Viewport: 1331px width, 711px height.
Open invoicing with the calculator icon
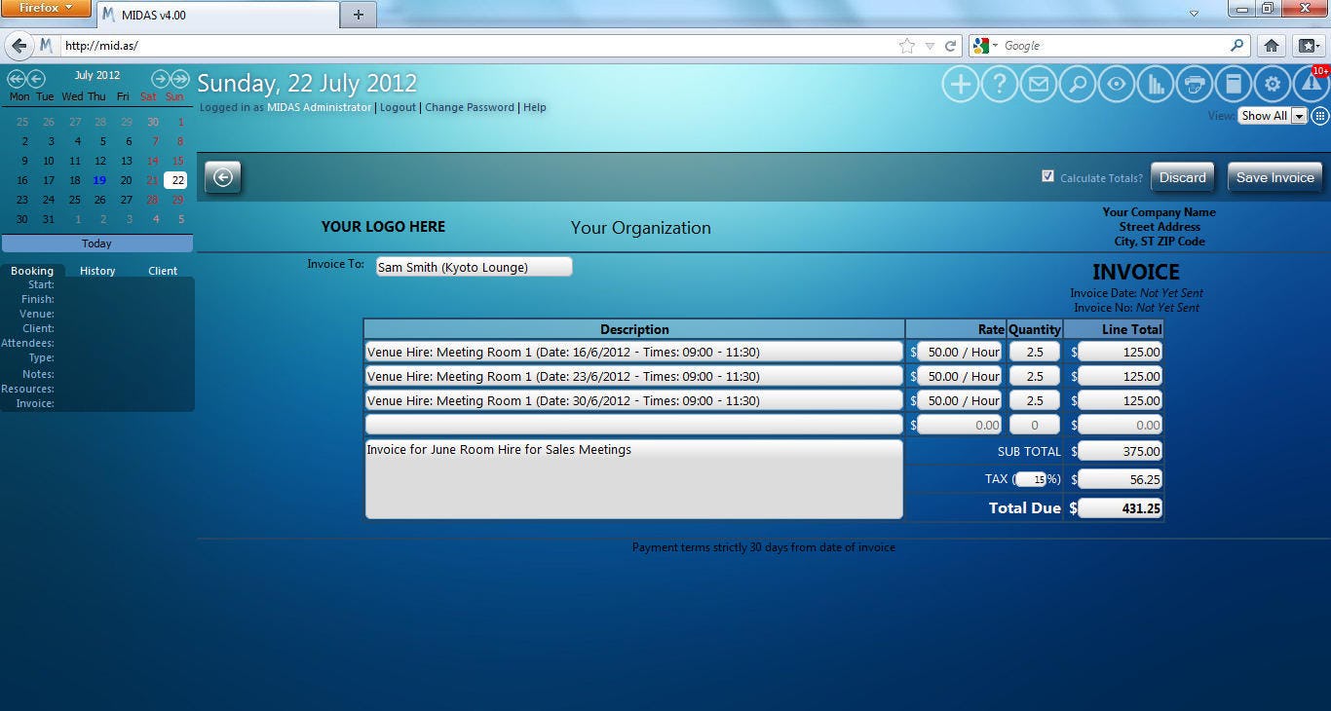point(1233,84)
